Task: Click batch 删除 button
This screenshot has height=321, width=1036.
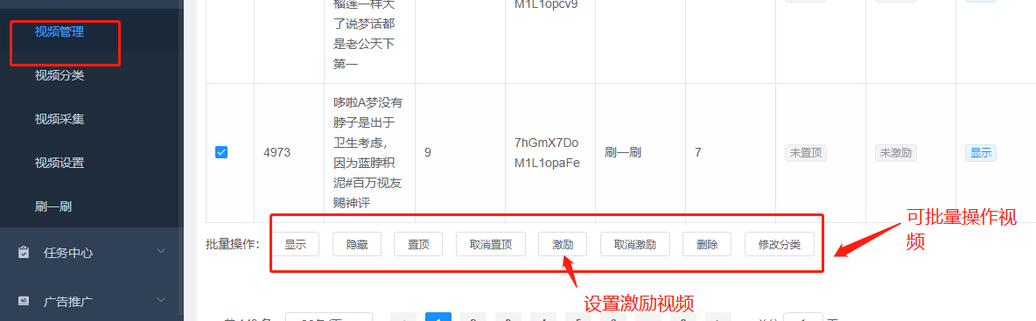Action: [x=707, y=244]
